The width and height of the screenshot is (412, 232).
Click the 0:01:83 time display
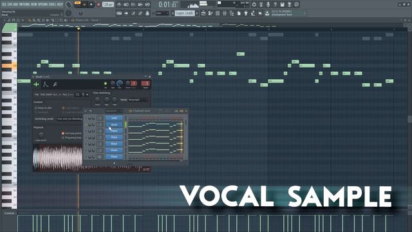click(x=167, y=5)
